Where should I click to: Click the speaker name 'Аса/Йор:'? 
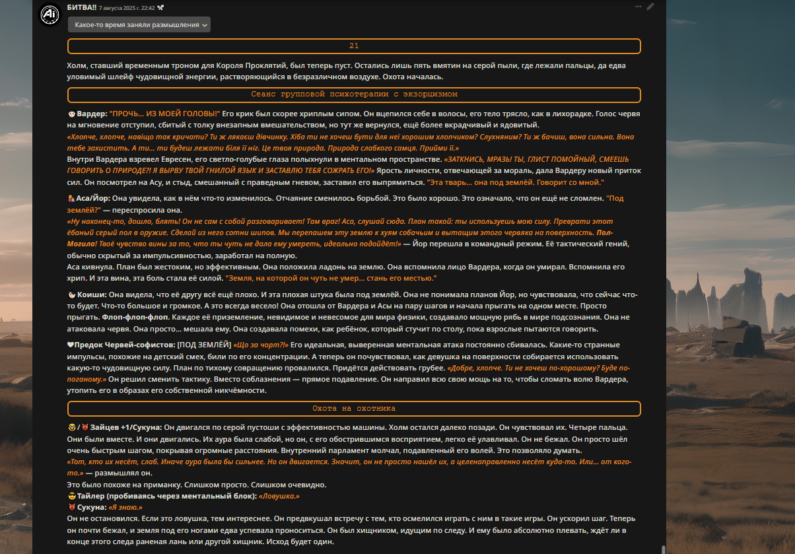tap(92, 198)
